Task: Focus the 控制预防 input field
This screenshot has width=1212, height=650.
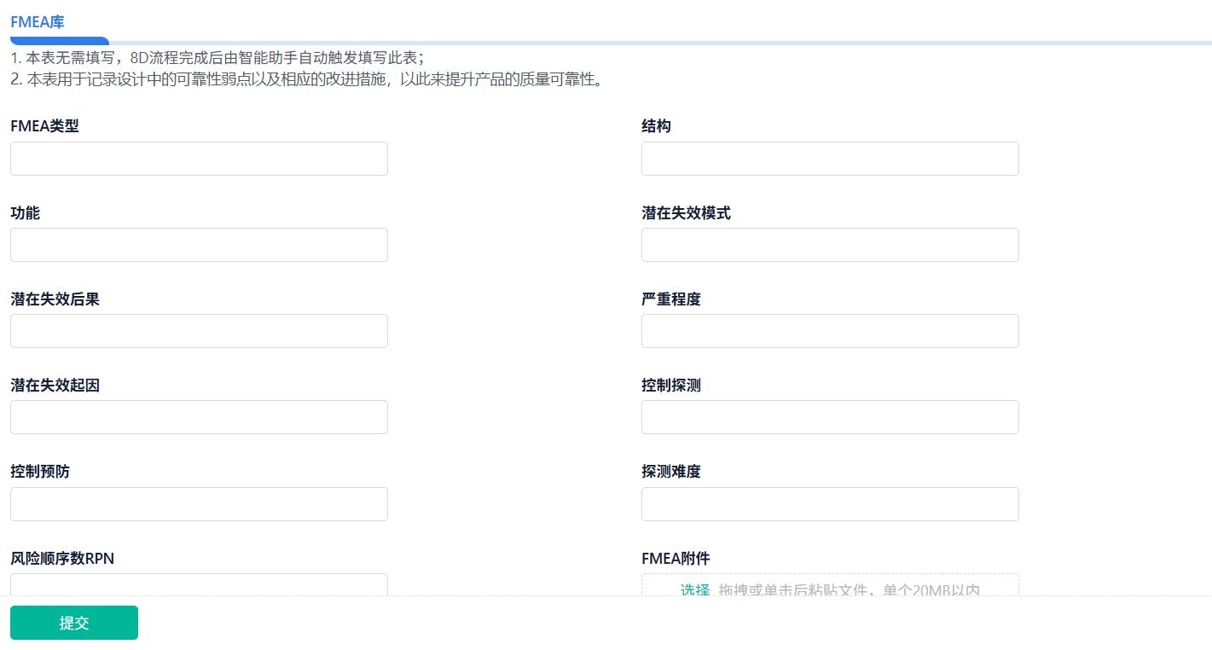Action: (199, 504)
